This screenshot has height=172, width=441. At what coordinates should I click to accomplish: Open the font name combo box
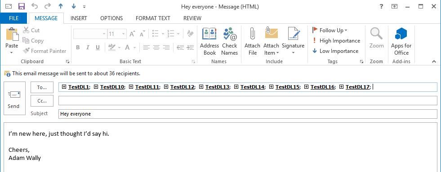click(90, 34)
